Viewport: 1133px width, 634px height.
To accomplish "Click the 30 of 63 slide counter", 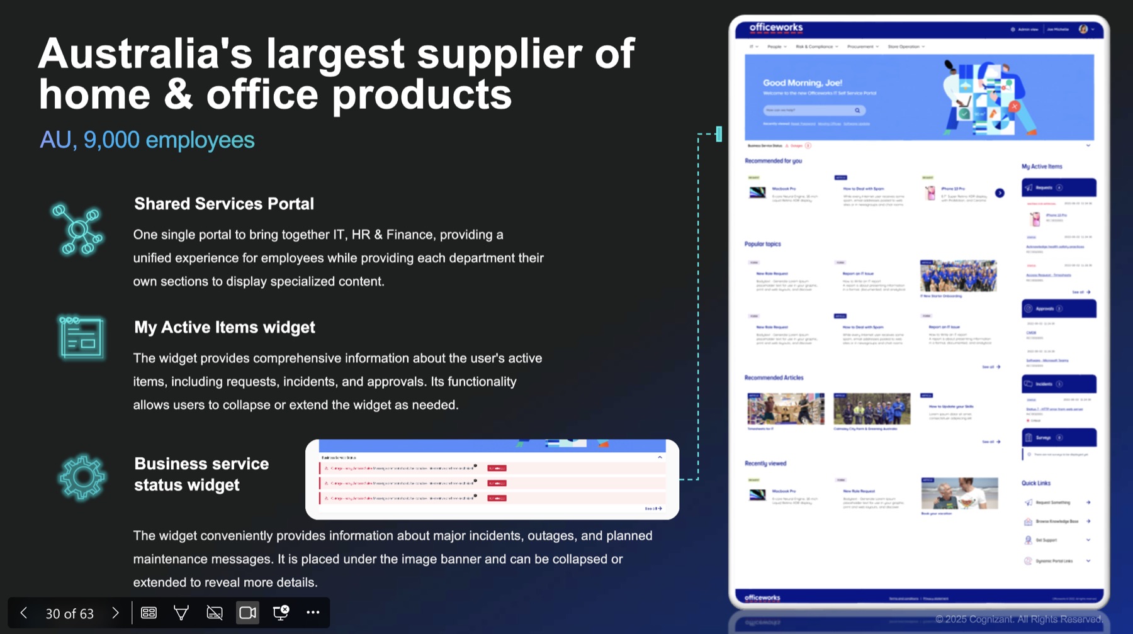I will point(69,613).
